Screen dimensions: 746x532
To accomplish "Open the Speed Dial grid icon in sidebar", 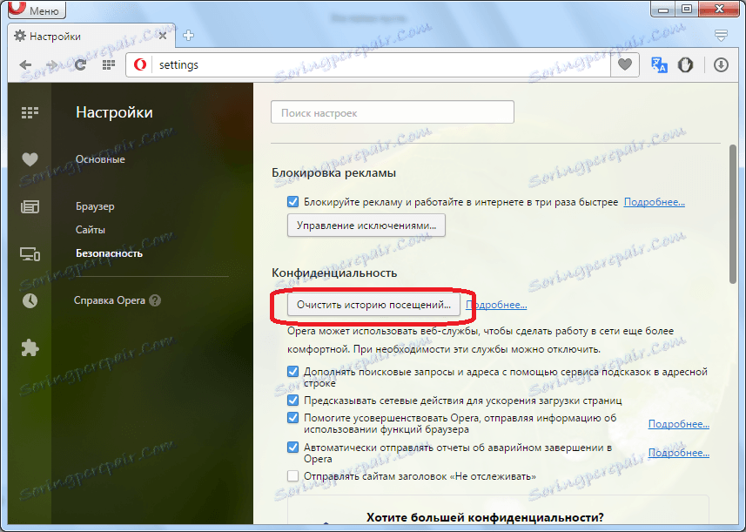I will (x=30, y=112).
